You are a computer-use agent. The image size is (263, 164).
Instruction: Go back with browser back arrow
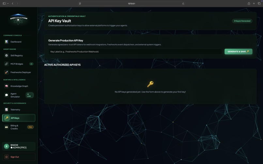pos(12,3)
